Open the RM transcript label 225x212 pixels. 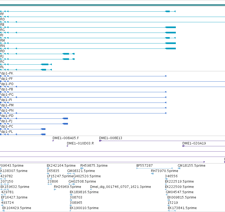(x=2, y=41)
